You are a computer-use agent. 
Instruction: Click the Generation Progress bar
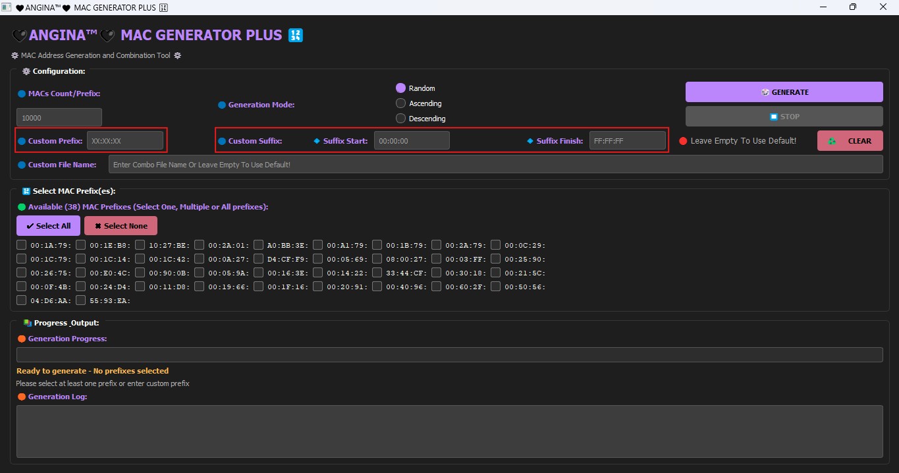click(x=449, y=354)
